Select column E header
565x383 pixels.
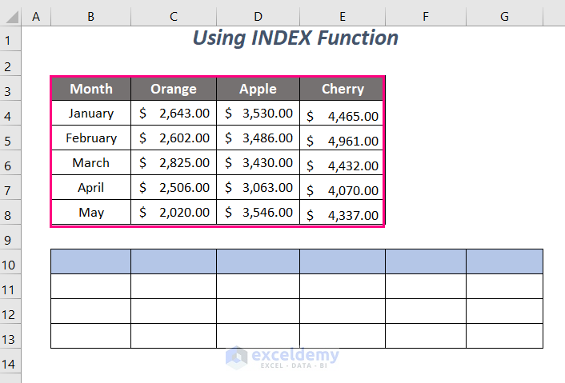342,14
